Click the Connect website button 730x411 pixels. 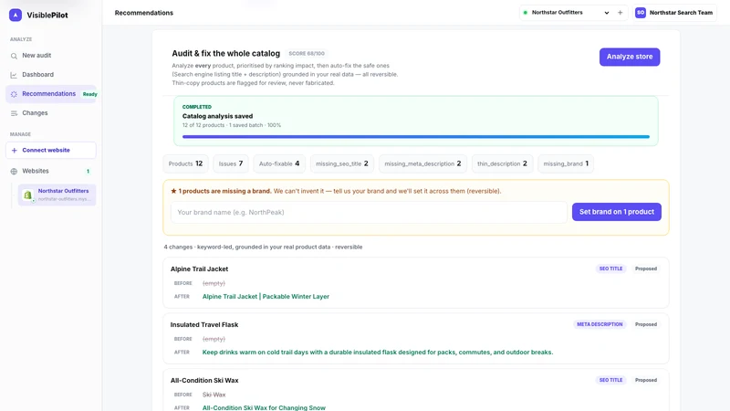tap(51, 150)
